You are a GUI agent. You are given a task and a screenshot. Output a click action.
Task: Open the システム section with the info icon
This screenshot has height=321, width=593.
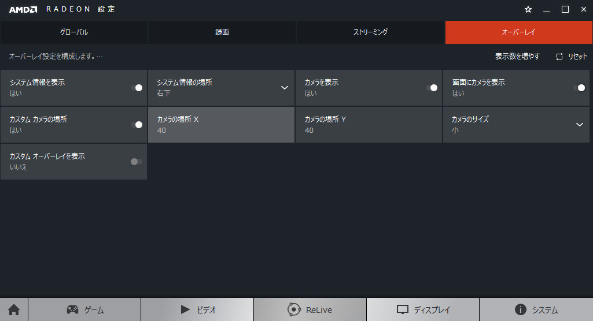[536, 310]
